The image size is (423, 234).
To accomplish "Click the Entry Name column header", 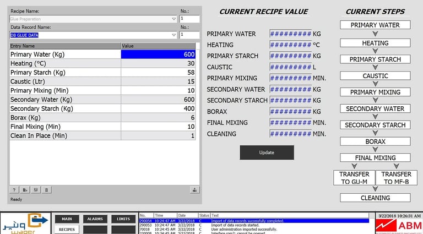I will [65, 46].
